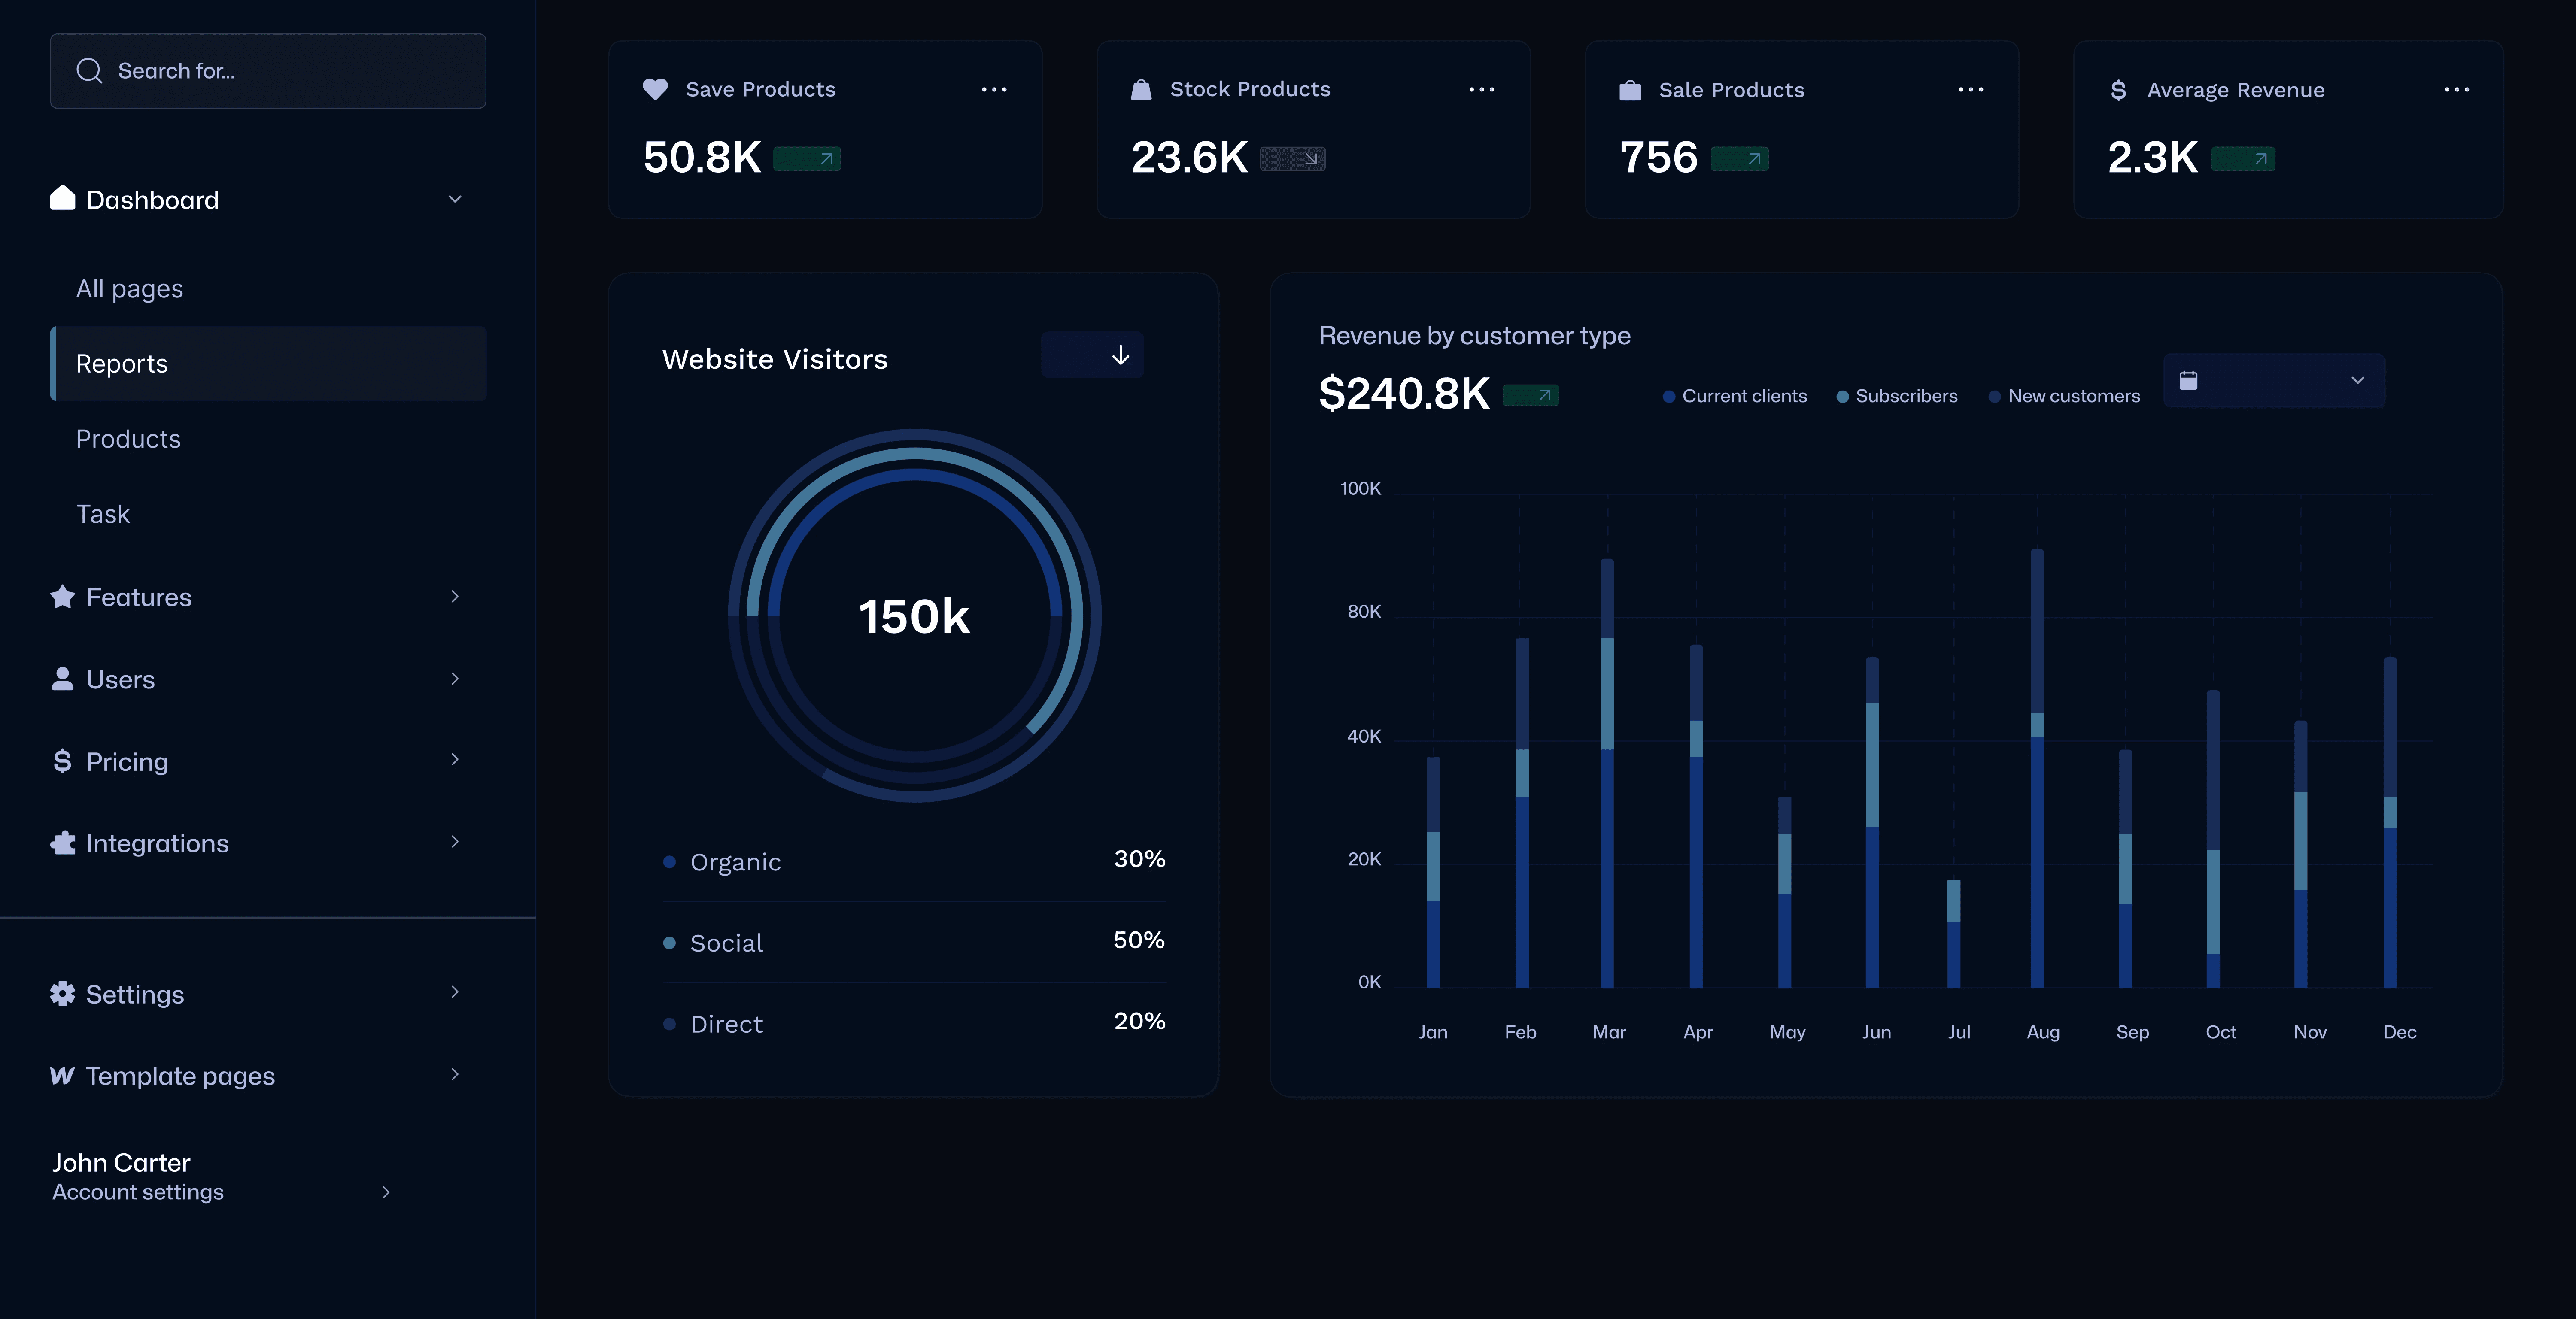This screenshot has height=1319, width=2576.
Task: Download the Website Visitors chart via arrow icon
Action: click(1120, 355)
